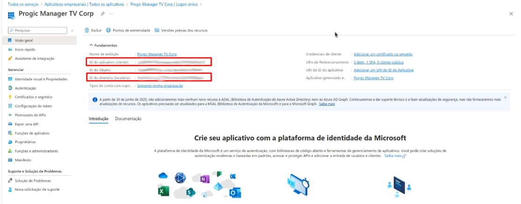Viewport: 521px width, 204px height.
Task: Click the Configuração do token icon
Action: click(10, 106)
